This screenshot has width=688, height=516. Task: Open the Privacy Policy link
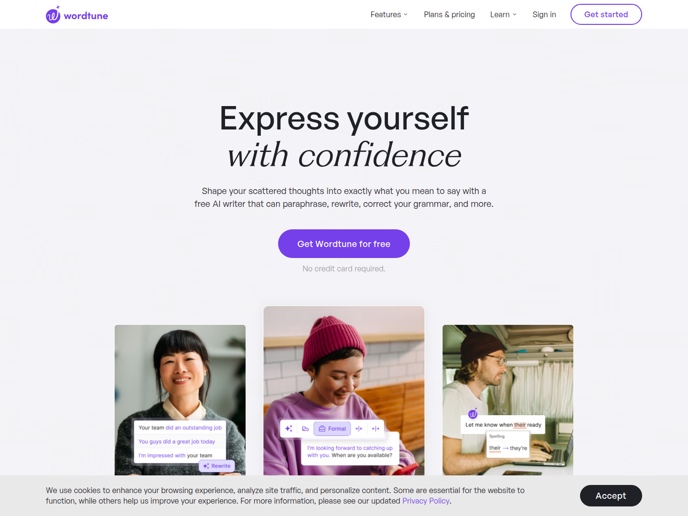[426, 501]
